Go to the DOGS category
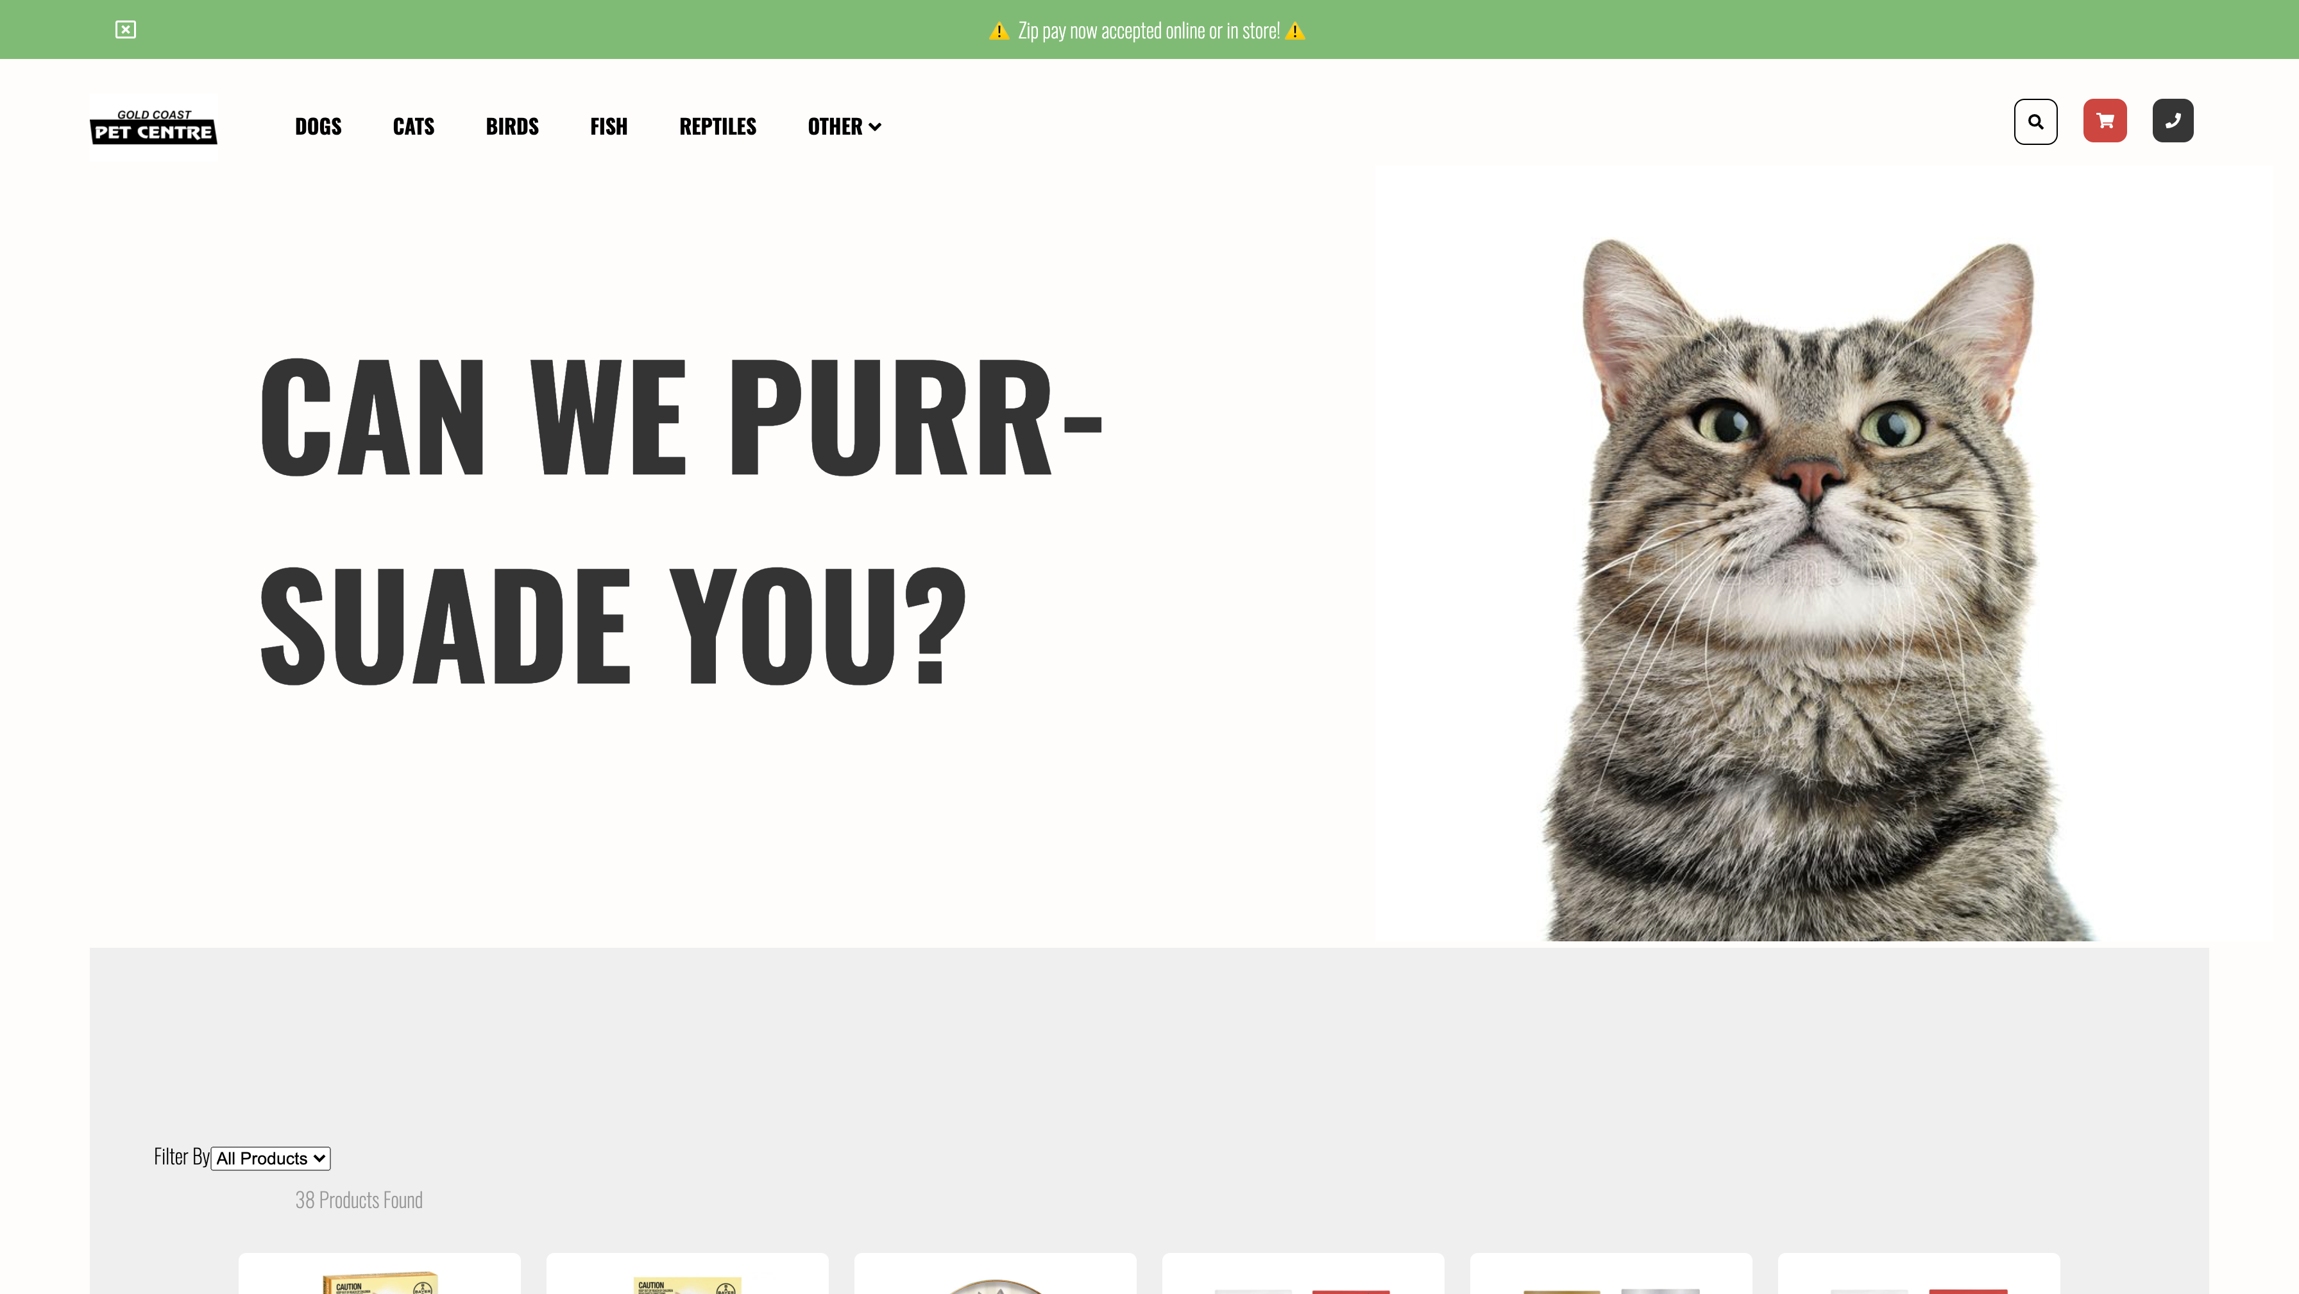The width and height of the screenshot is (2299, 1294). (318, 127)
